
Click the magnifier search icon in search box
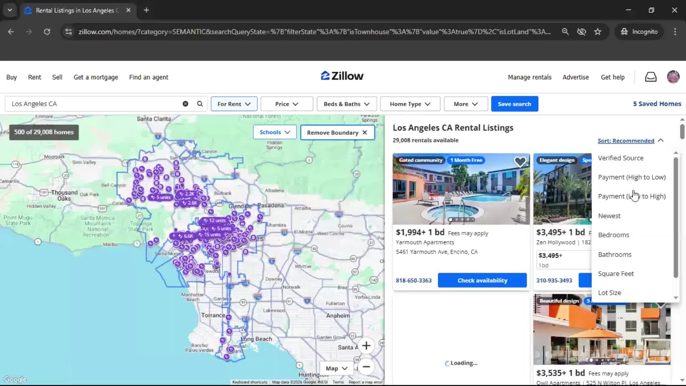200,104
